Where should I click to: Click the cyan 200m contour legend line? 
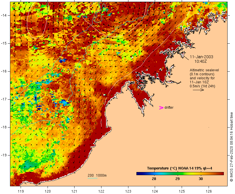click(x=93, y=178)
